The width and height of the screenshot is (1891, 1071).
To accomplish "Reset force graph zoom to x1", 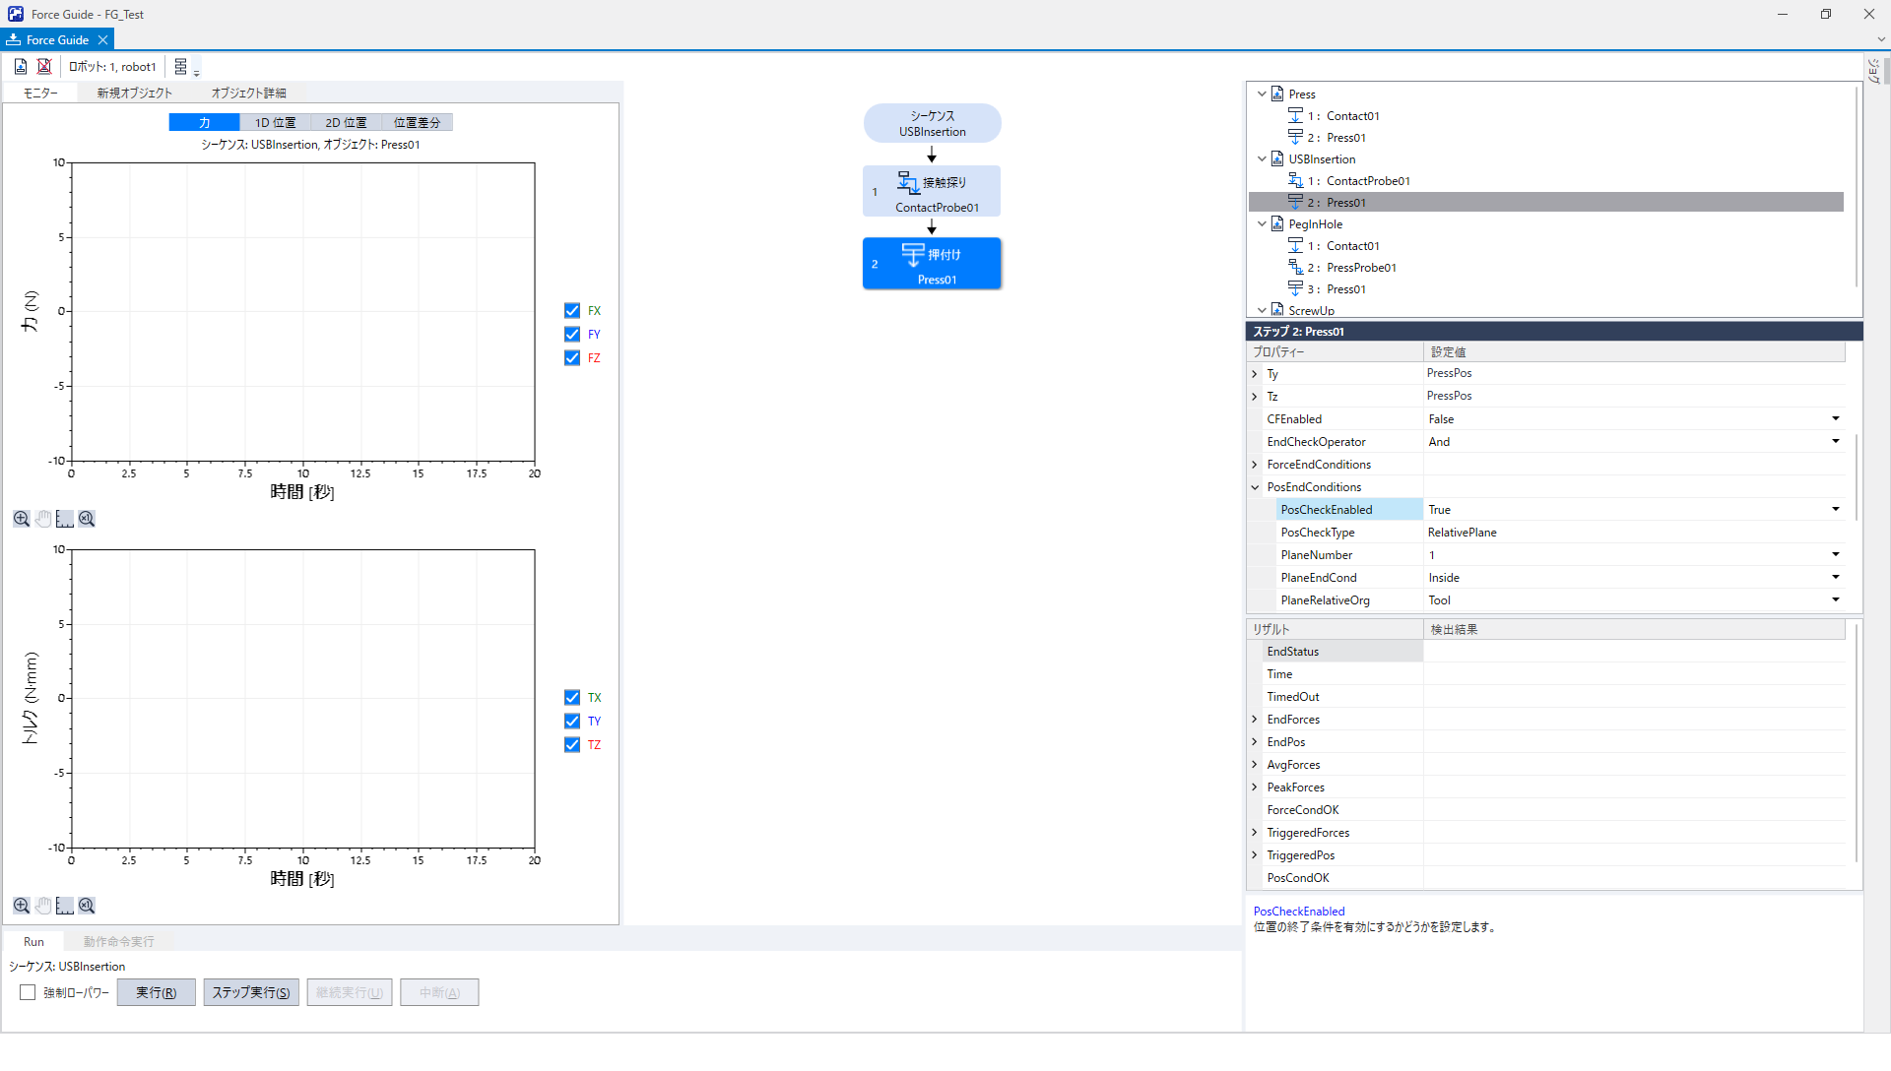I will 87,519.
